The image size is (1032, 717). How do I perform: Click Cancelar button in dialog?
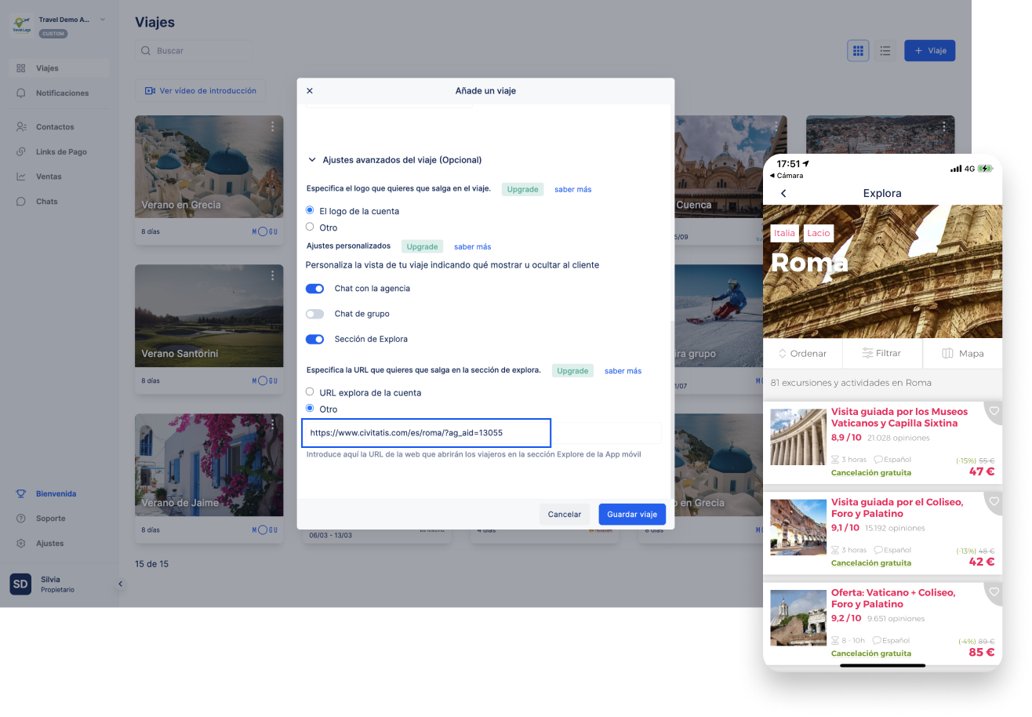(x=565, y=515)
